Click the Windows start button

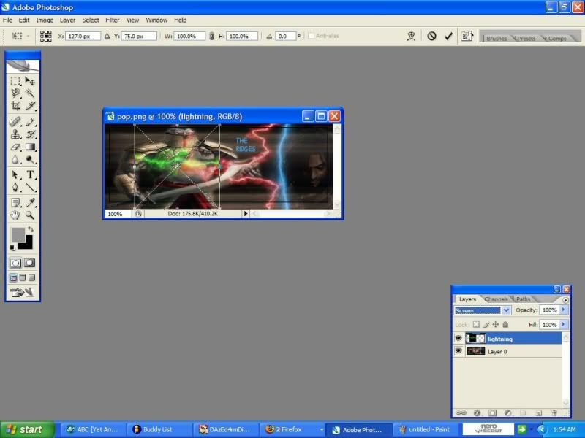(x=27, y=429)
